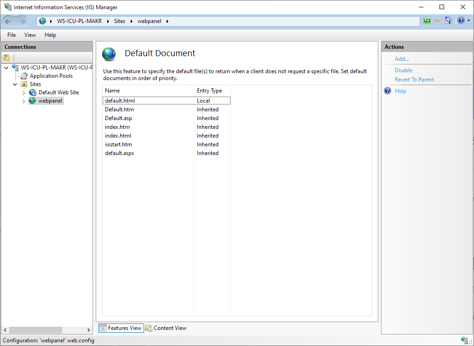Click Revert To Parent action link
This screenshot has width=474, height=346.
point(414,80)
